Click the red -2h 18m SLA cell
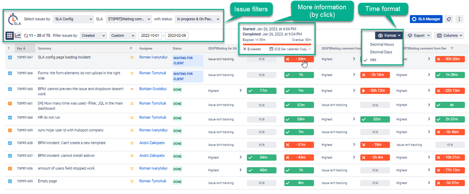Image resolution: width=469 pixels, height=194 pixels. tap(375, 75)
